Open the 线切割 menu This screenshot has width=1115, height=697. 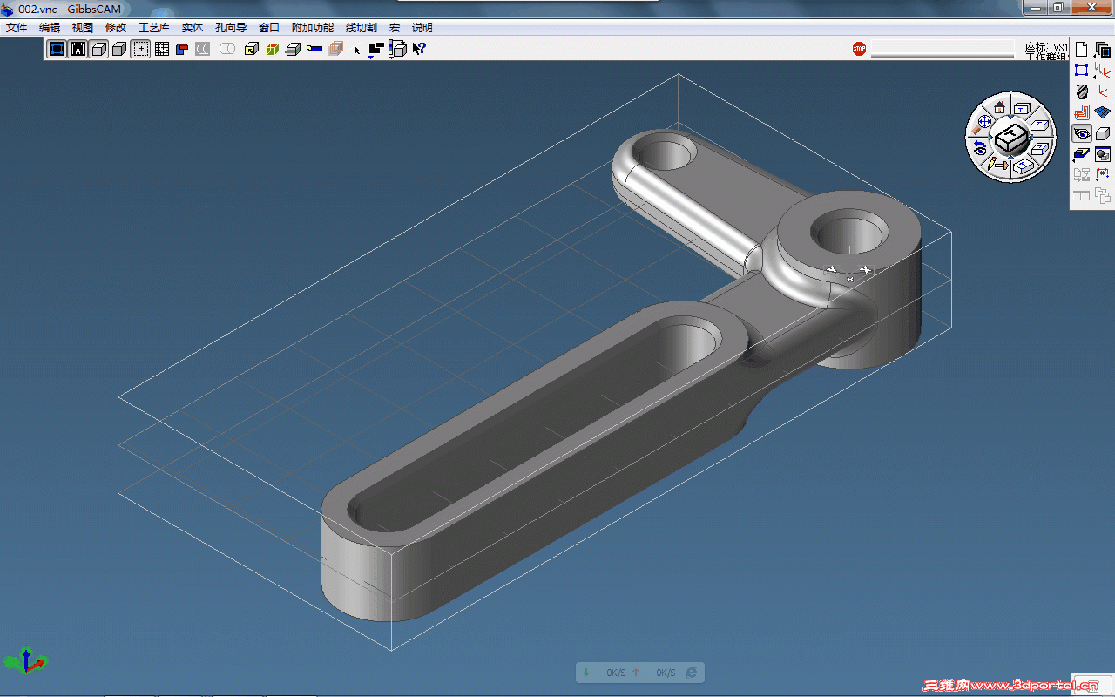362,28
